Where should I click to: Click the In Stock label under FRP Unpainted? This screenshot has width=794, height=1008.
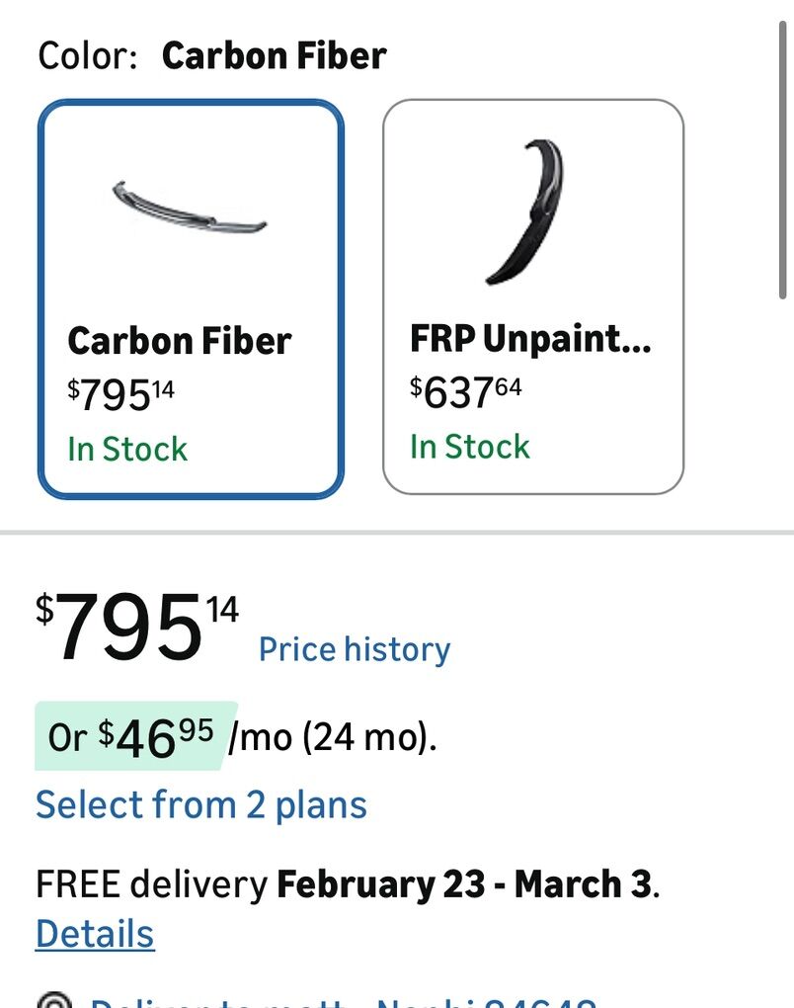coord(470,447)
